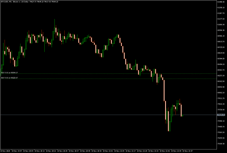Select the lower BUY 0.01 order line label
Viewport: 227px width, 153px height.
pyautogui.click(x=9, y=78)
